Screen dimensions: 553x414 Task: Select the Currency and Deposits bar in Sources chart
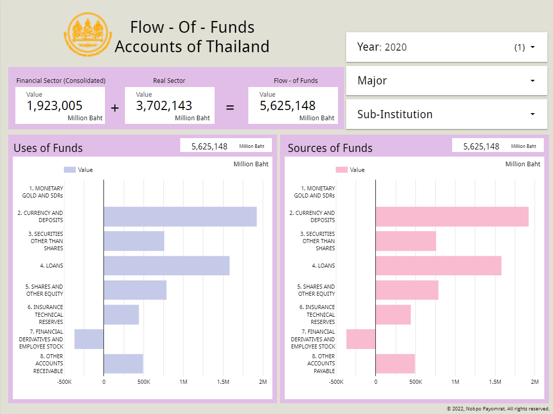pos(451,216)
